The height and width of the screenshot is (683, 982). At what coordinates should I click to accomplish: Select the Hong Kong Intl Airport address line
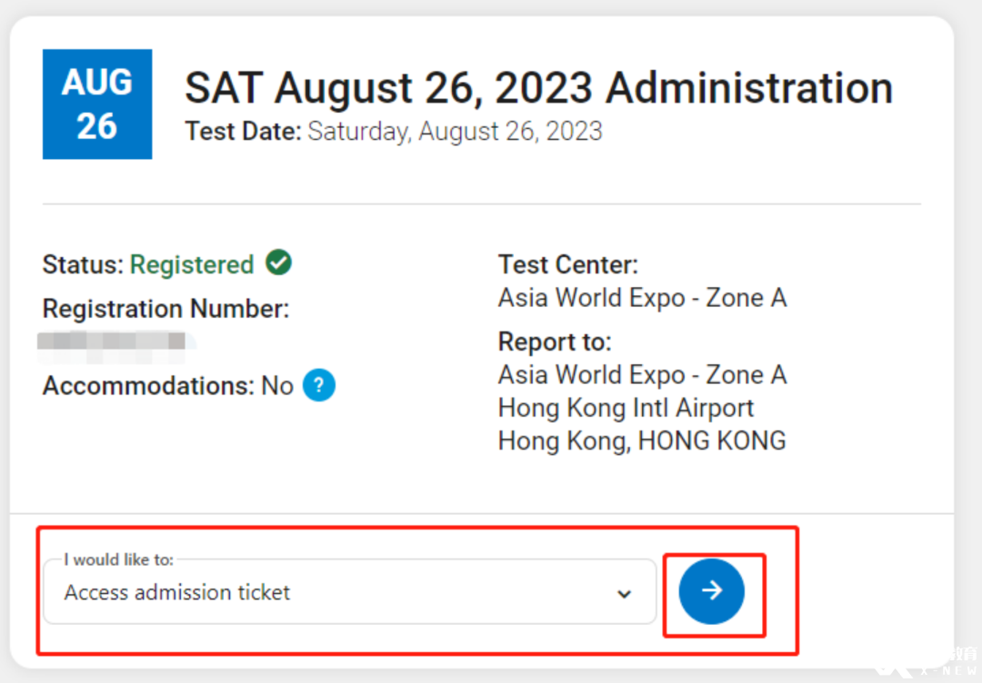(626, 409)
